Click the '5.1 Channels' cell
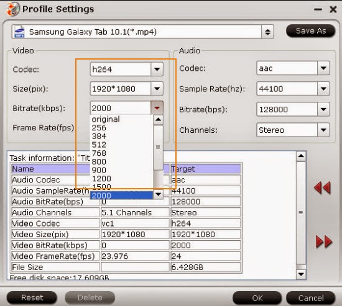 point(135,212)
